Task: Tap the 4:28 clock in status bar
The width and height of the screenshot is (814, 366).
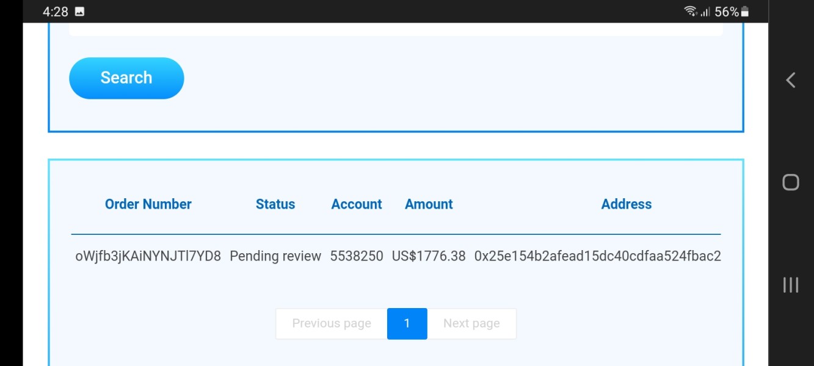Action: pyautogui.click(x=56, y=12)
